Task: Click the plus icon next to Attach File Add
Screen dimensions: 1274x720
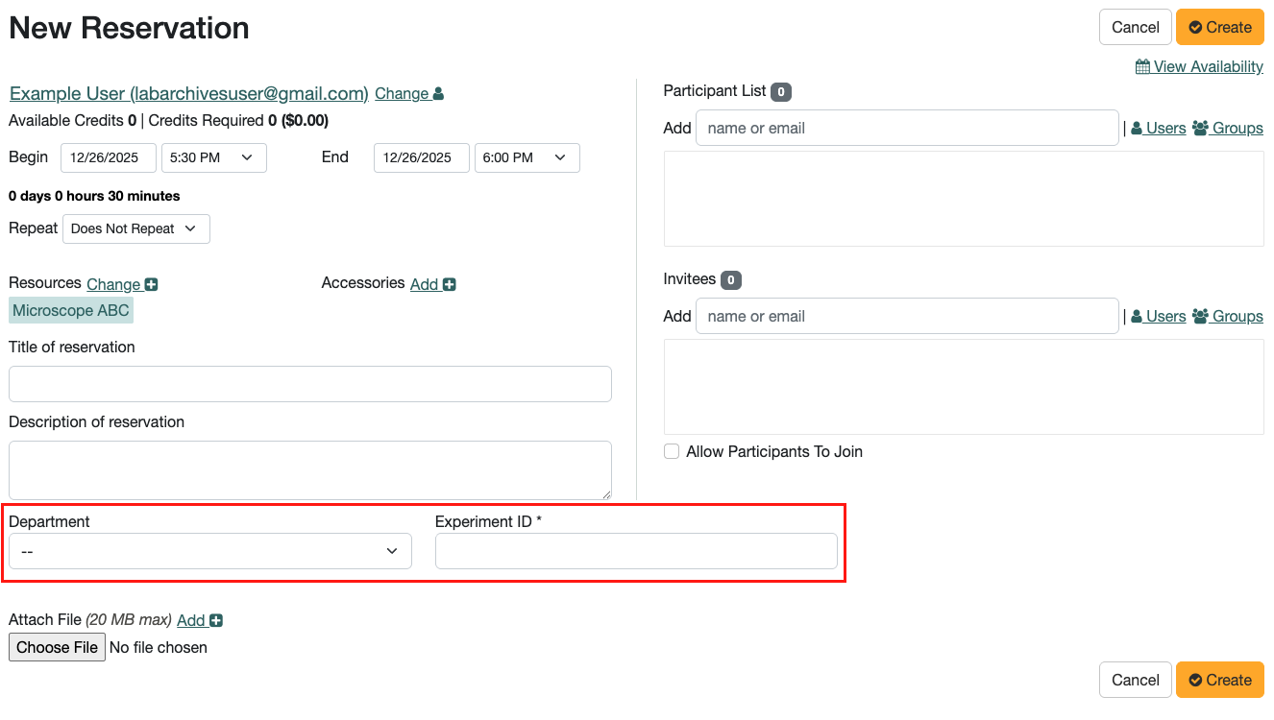Action: [216, 620]
